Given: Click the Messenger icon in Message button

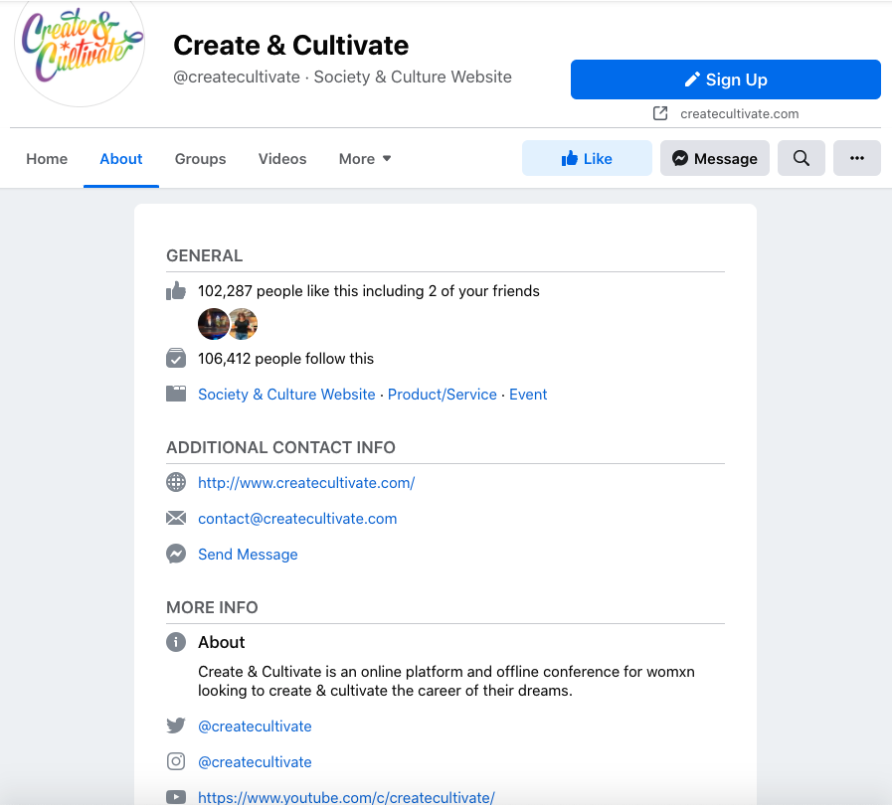Looking at the screenshot, I should pos(680,158).
